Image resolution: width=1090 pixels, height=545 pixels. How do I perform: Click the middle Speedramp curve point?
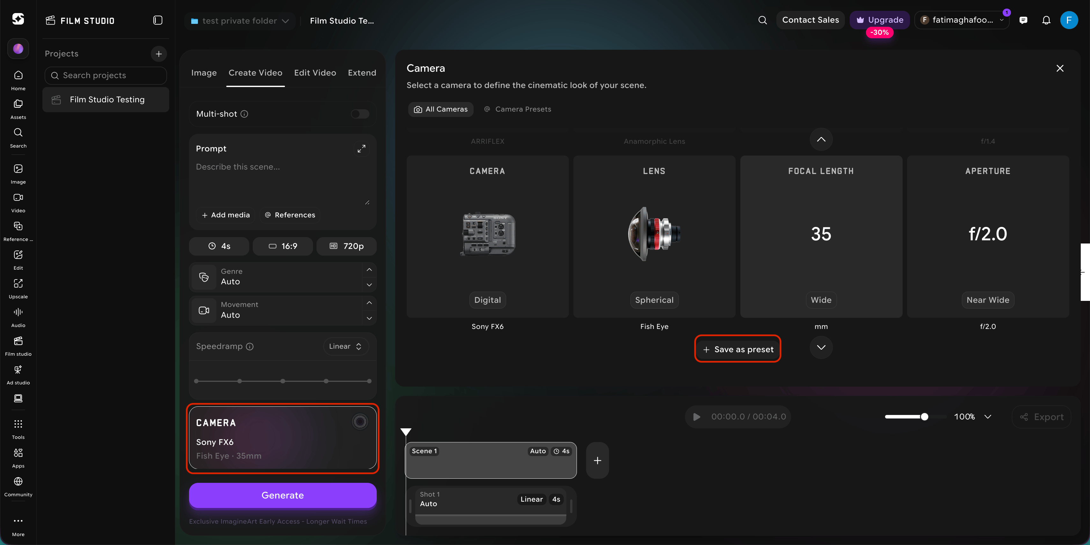tap(283, 381)
